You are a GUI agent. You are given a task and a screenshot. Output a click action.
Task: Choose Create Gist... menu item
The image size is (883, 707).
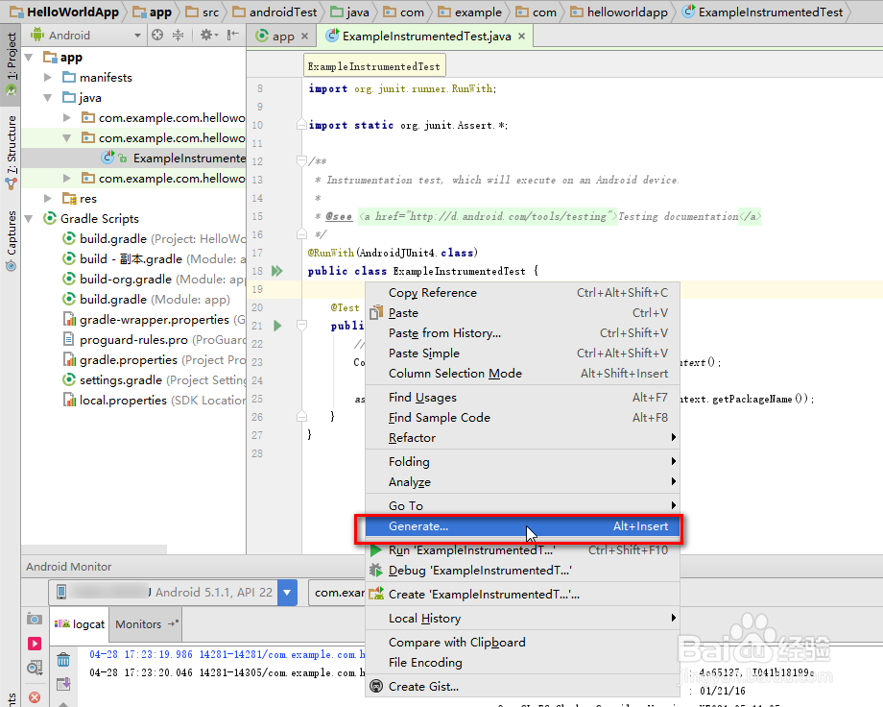click(x=522, y=687)
